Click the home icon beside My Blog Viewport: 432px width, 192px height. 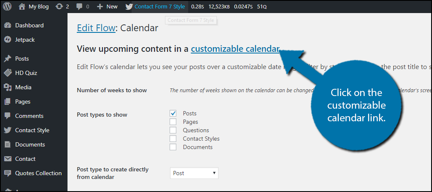(22, 7)
